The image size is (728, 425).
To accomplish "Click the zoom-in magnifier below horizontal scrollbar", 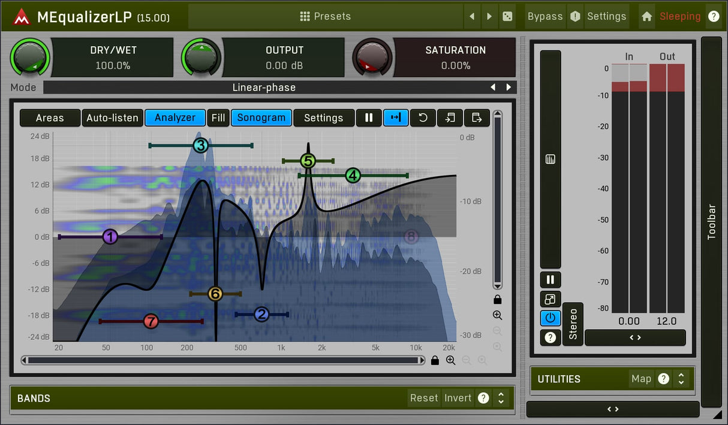I will click(450, 360).
